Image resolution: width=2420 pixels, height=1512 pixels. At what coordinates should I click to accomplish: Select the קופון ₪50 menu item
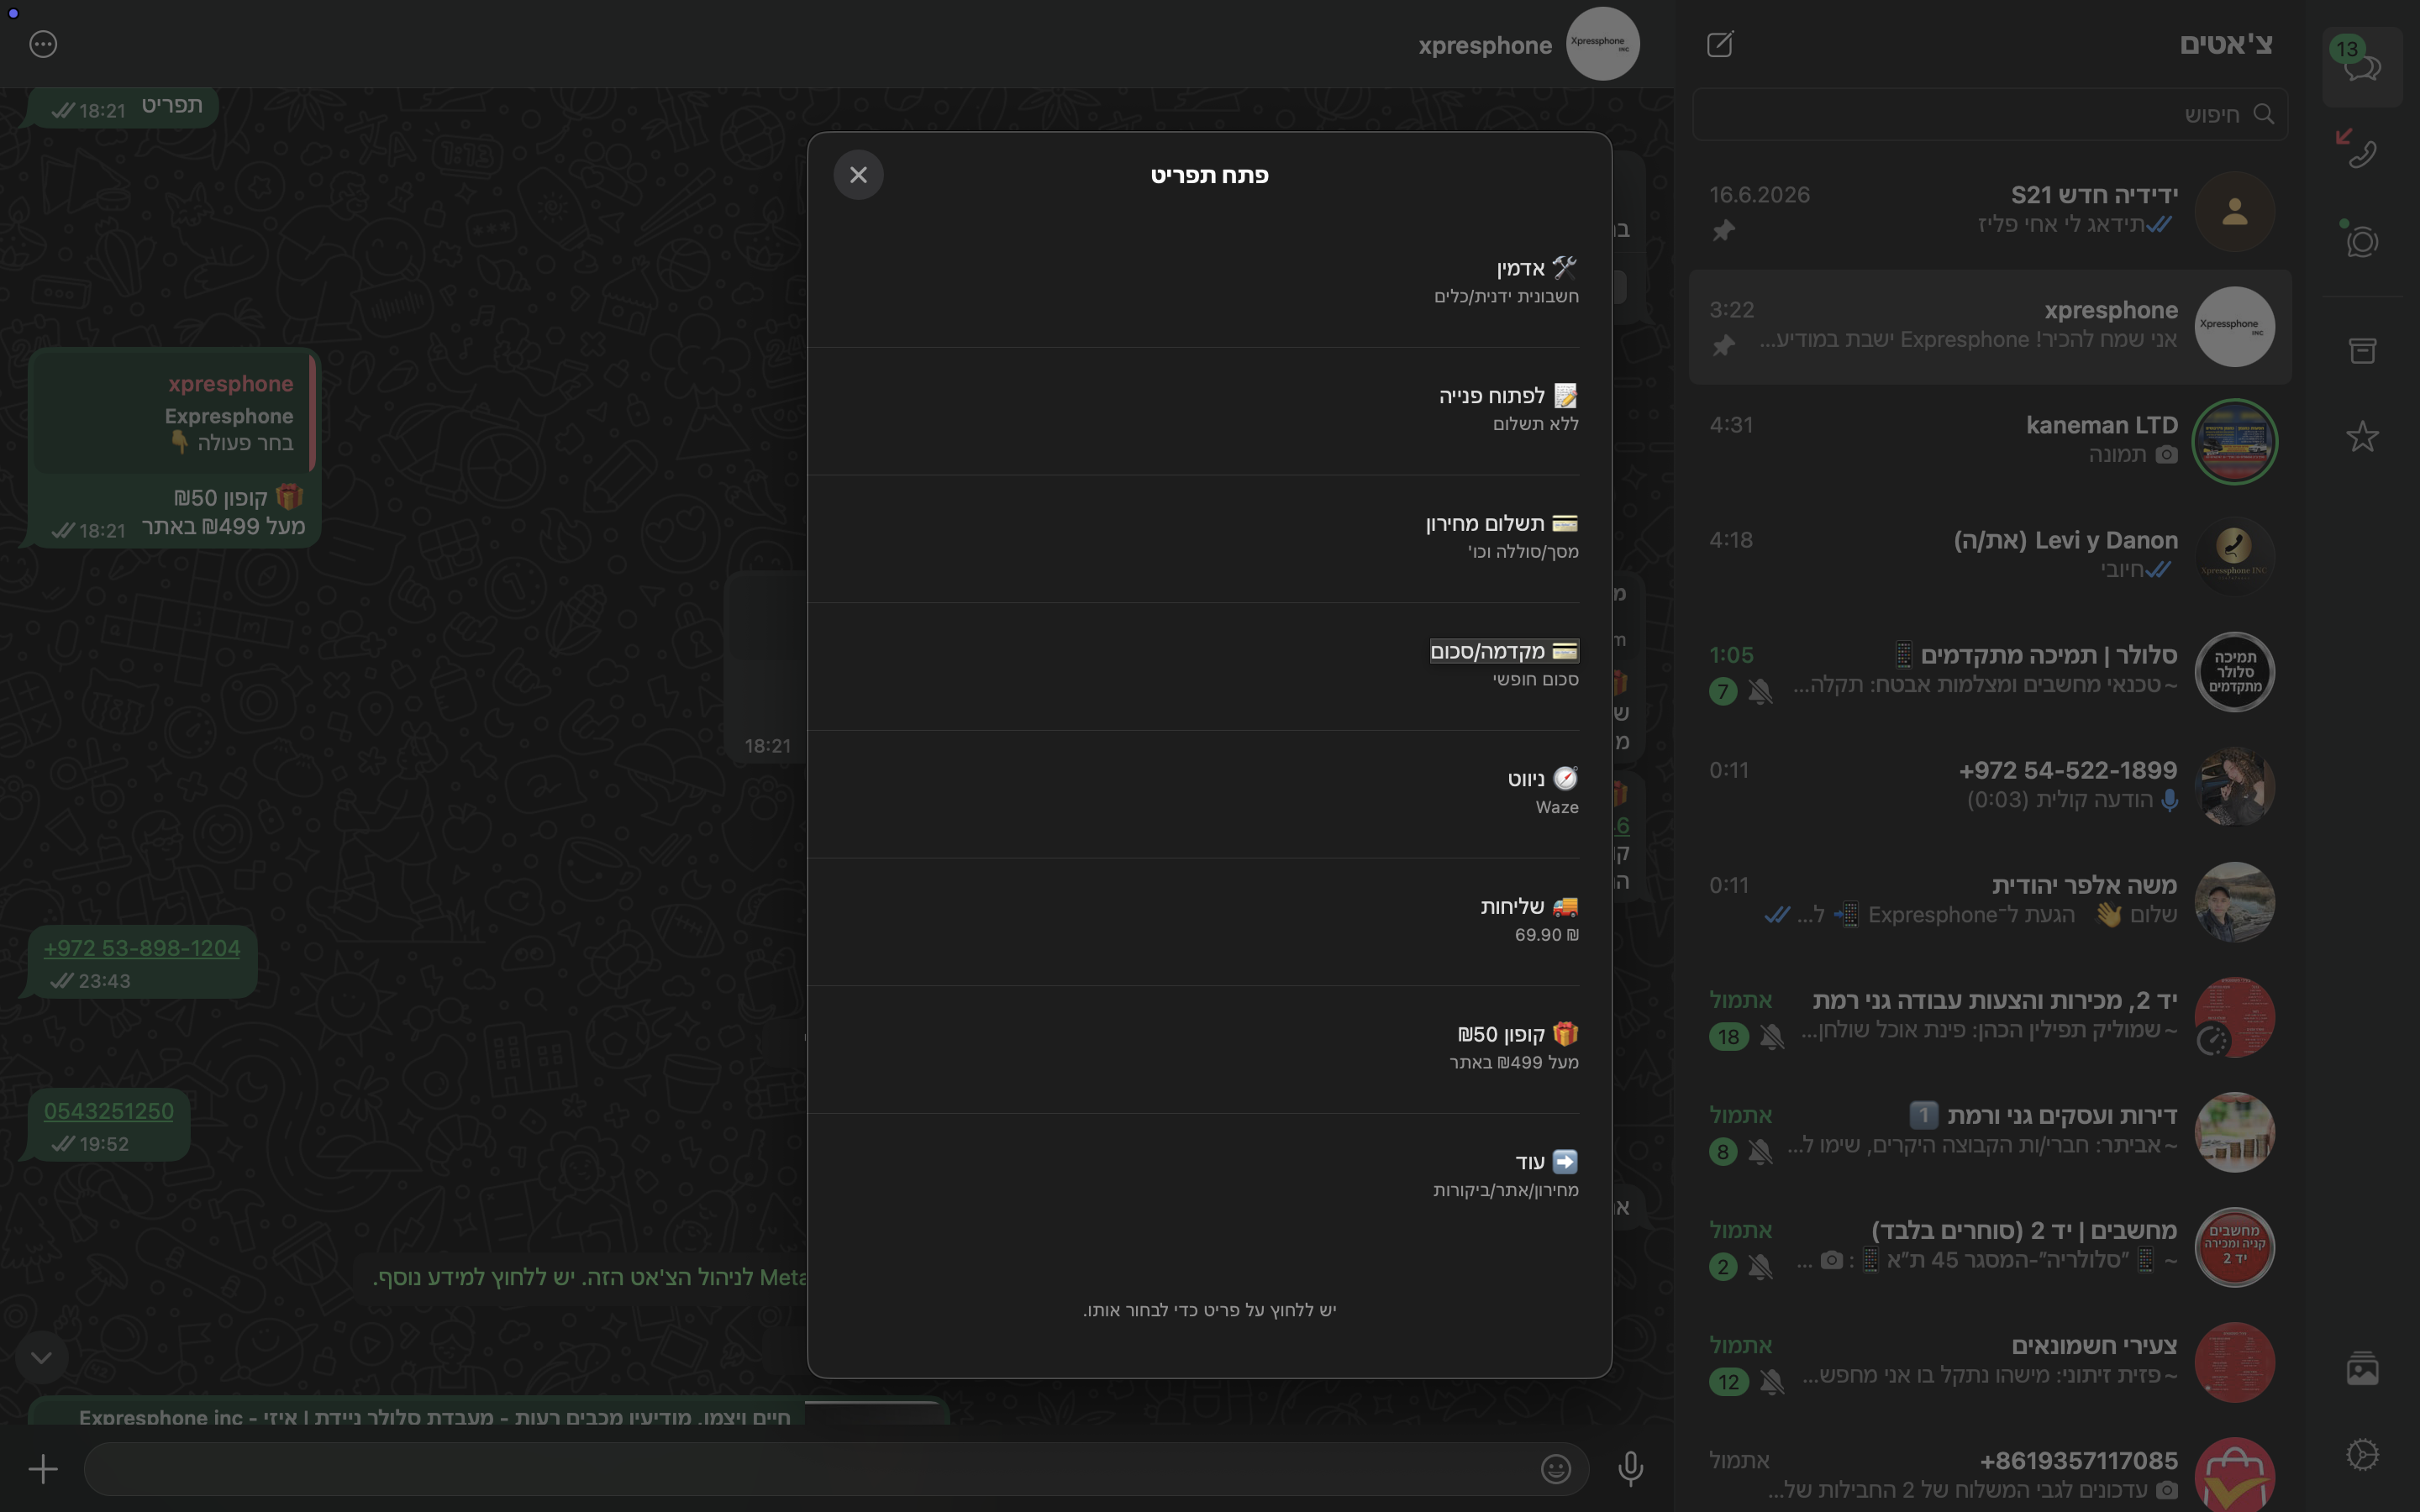(1194, 1049)
